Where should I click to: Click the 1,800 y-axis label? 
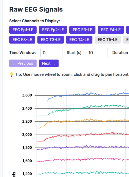27,148
